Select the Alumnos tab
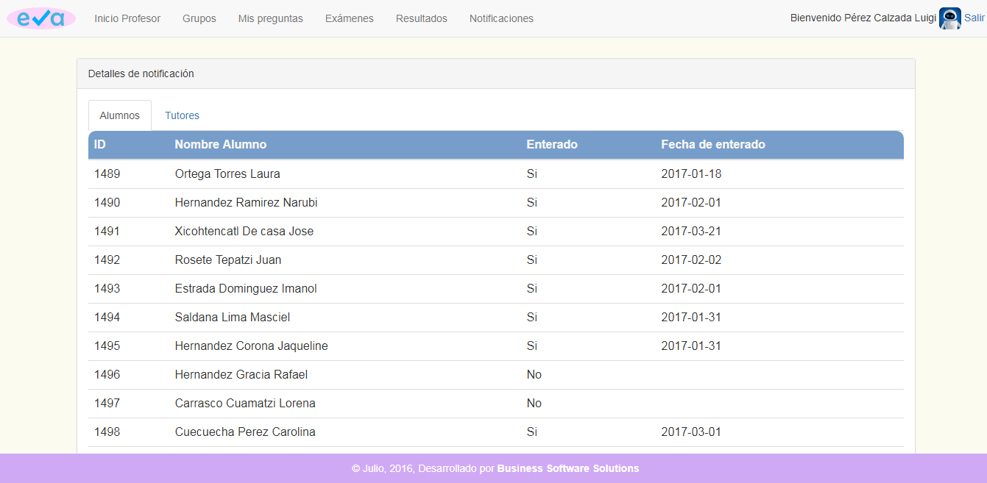The width and height of the screenshot is (987, 483). [119, 115]
